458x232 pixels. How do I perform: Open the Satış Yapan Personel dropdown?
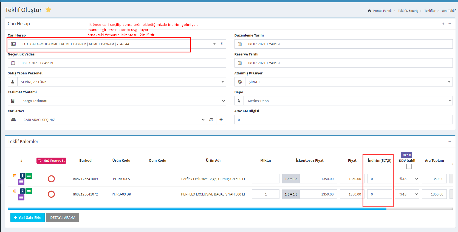click(121, 82)
